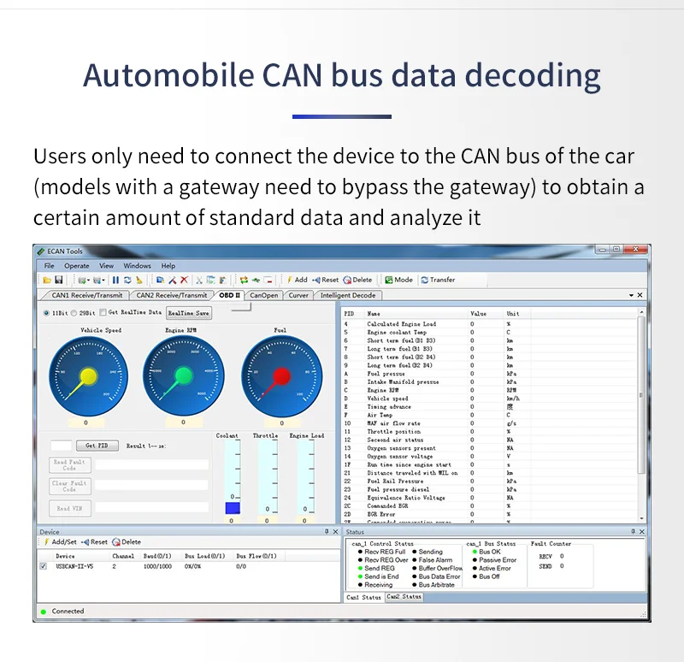Click the PID input field beside Get PID
Screen dimensions: 684x662
coord(61,446)
